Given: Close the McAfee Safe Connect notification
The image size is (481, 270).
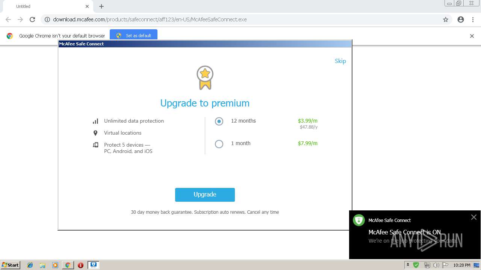Looking at the screenshot, I should click(473, 217).
